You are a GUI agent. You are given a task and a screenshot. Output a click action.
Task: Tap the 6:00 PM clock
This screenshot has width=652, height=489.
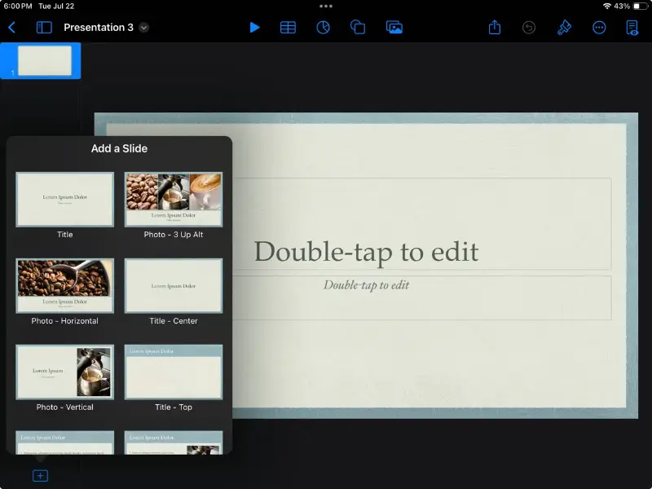[x=18, y=7]
